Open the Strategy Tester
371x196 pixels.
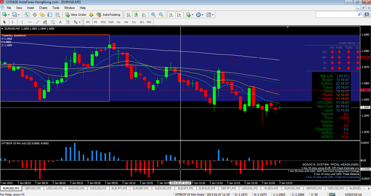click(57, 15)
